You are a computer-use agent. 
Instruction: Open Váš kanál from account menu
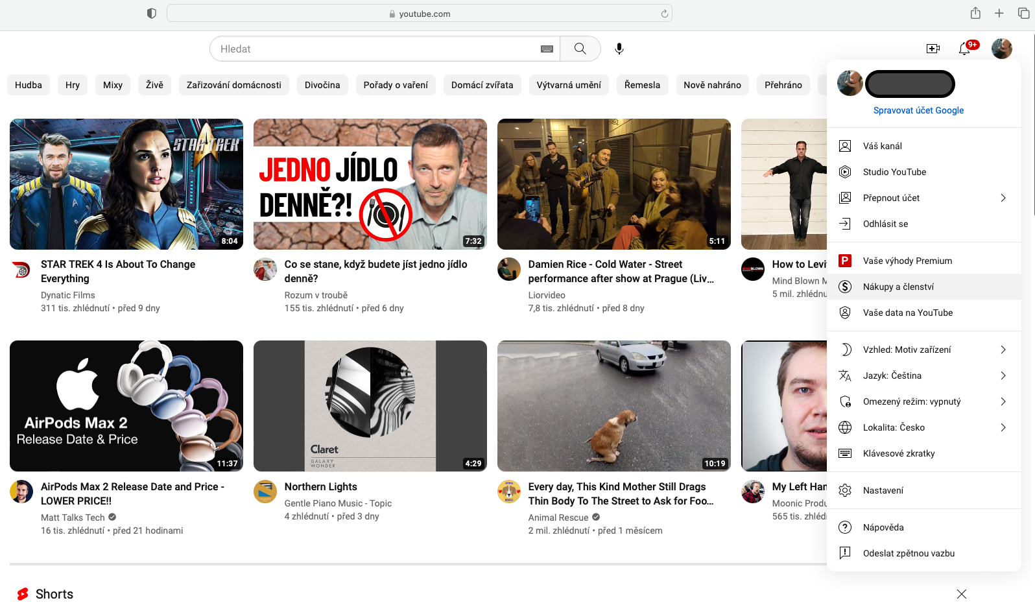coord(924,146)
